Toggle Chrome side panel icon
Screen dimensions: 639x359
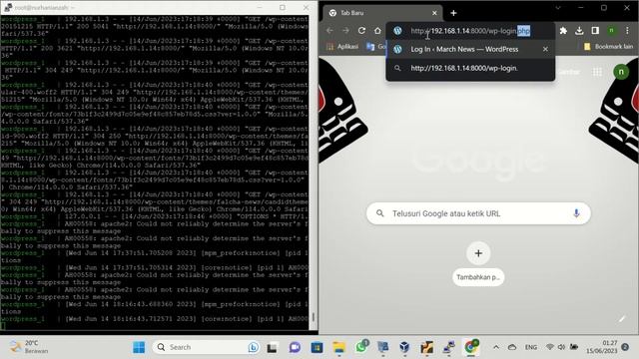[x=595, y=31]
